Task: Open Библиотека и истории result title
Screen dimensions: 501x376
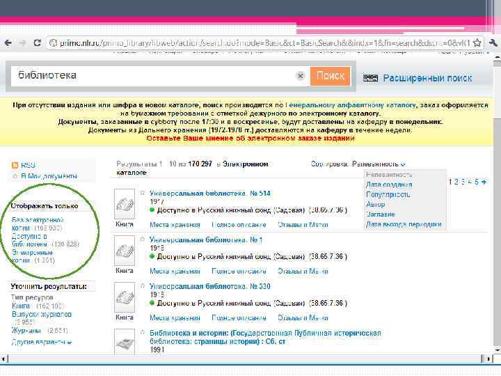Action: point(265,337)
